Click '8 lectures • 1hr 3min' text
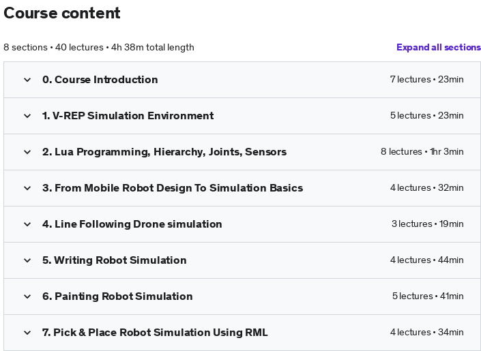 coord(422,152)
